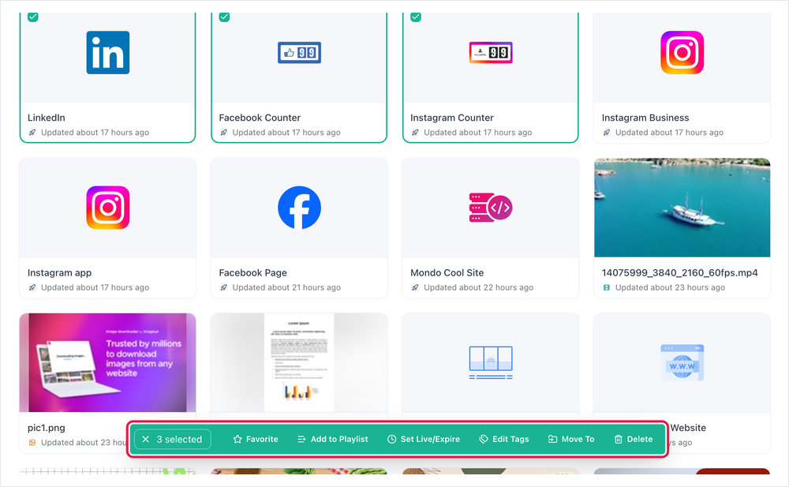Open the document page preview thumbnail
This screenshot has height=487, width=789.
299,362
